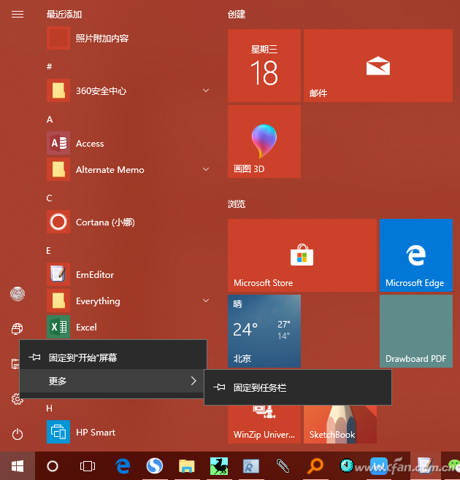The width and height of the screenshot is (460, 480).
Task: Click the # letter group header
Action: tap(50, 66)
